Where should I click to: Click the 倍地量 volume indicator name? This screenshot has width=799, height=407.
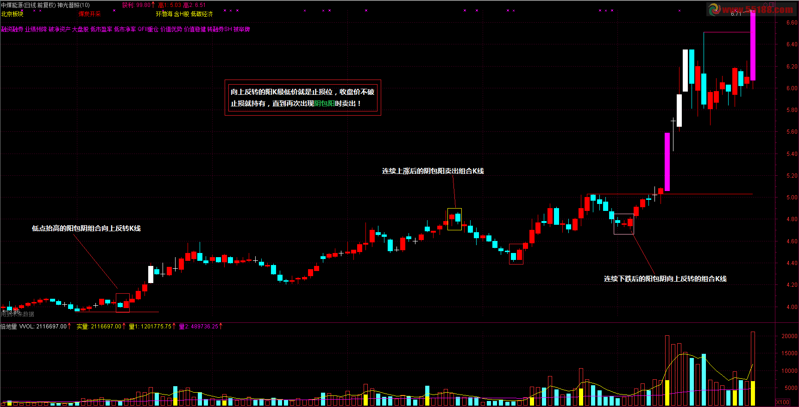pos(9,327)
